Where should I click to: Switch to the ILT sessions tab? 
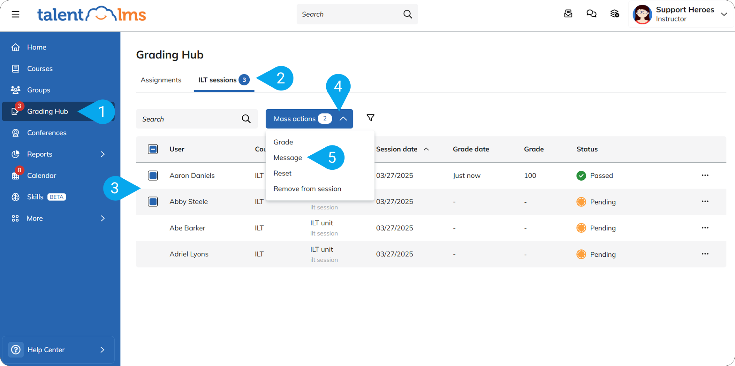(224, 80)
